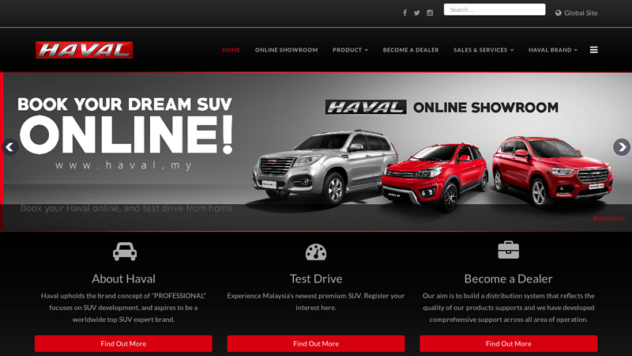Open the Instagram social icon
Image resolution: width=632 pixels, height=356 pixels.
click(x=430, y=13)
